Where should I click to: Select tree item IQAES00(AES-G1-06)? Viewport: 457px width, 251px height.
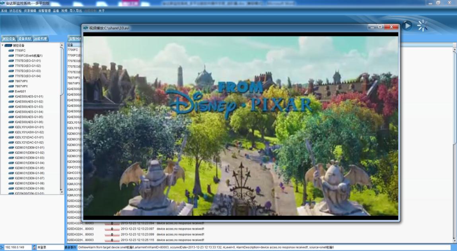[29, 122]
